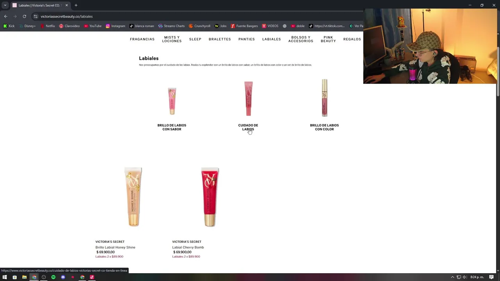Open the Clarovideo bookmark
The width and height of the screenshot is (500, 281).
tap(69, 26)
